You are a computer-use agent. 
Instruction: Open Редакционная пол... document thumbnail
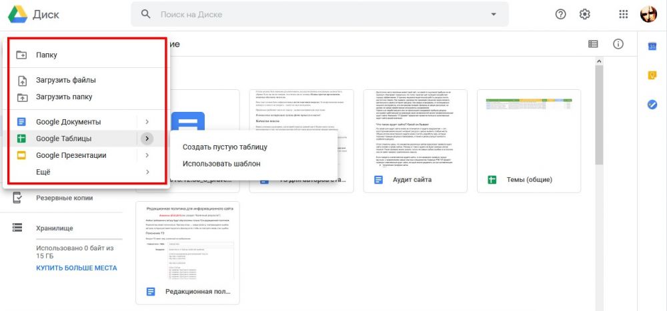tap(187, 240)
